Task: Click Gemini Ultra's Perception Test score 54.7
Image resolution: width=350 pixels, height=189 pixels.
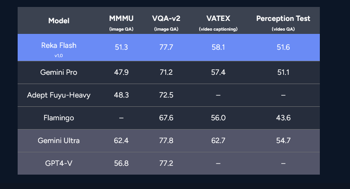Action: tap(283, 141)
